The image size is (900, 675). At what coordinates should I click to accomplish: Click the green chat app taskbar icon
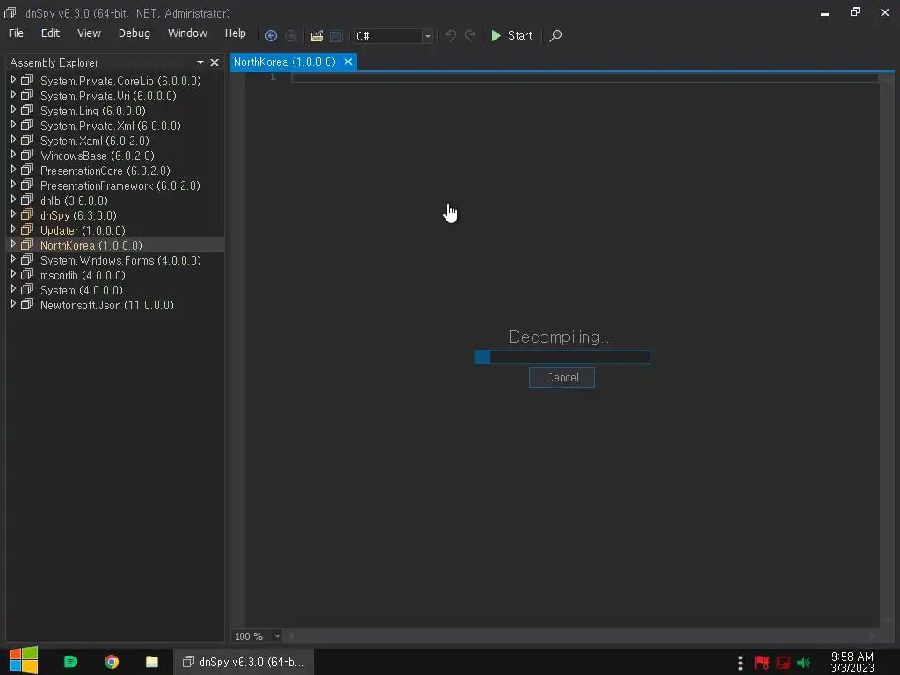click(70, 662)
